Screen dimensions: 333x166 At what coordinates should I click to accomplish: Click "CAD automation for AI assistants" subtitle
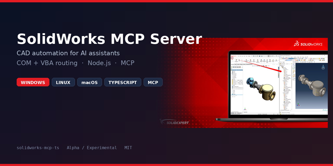68,53
